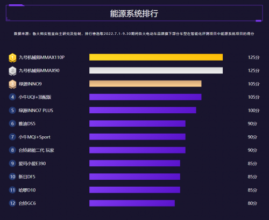Click the bronze rank 3 medal icon
This screenshot has width=269, height=220.
point(12,84)
